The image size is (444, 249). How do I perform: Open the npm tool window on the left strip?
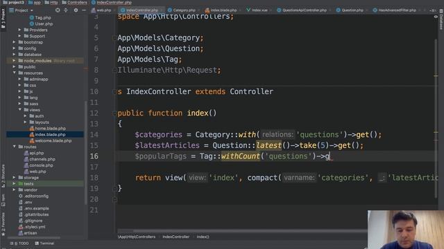(3, 200)
